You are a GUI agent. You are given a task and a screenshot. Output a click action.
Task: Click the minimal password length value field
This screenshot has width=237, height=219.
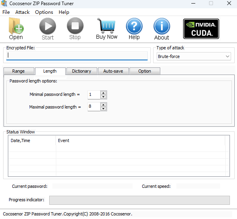click(94, 95)
